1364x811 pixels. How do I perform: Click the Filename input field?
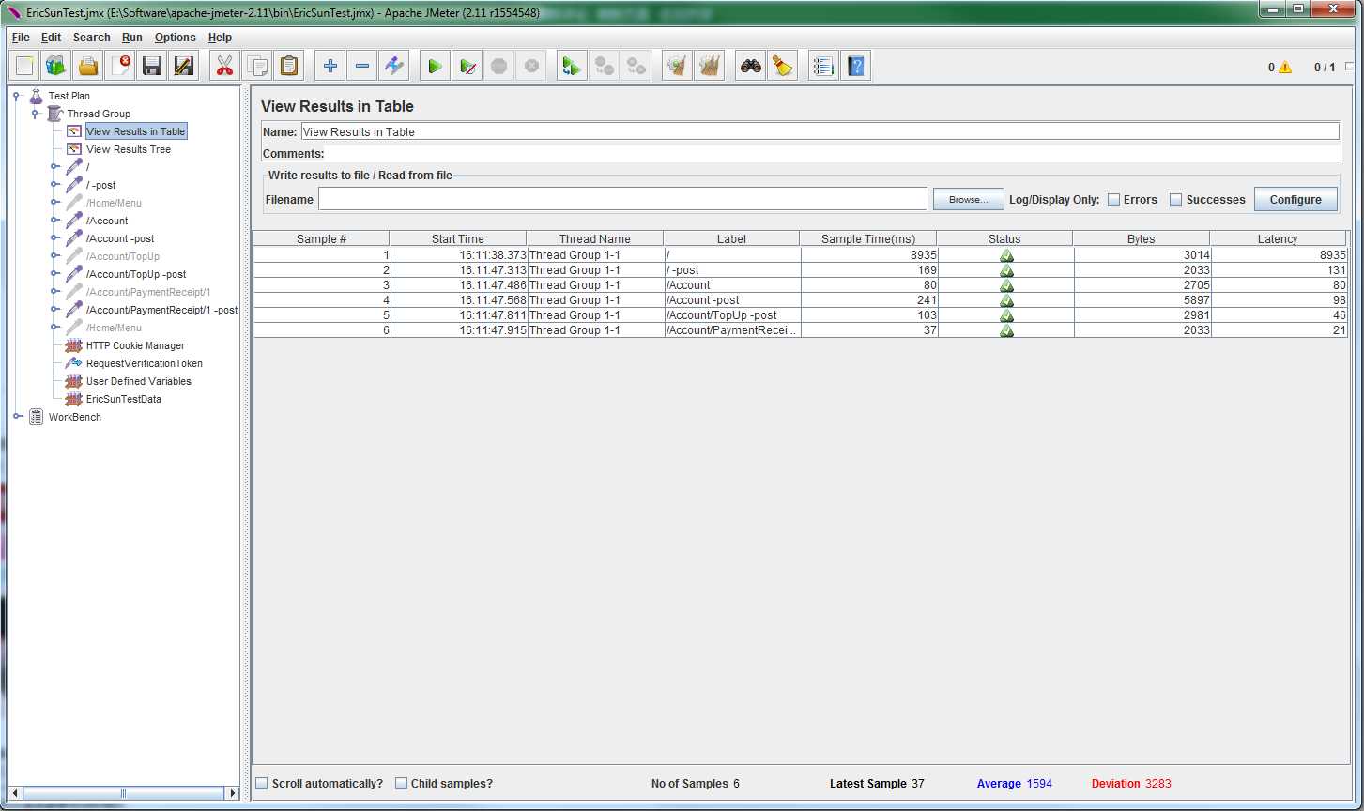pos(622,199)
